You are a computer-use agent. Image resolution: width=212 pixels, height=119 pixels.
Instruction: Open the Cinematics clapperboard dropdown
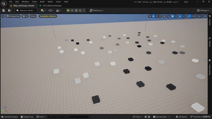(58, 10)
